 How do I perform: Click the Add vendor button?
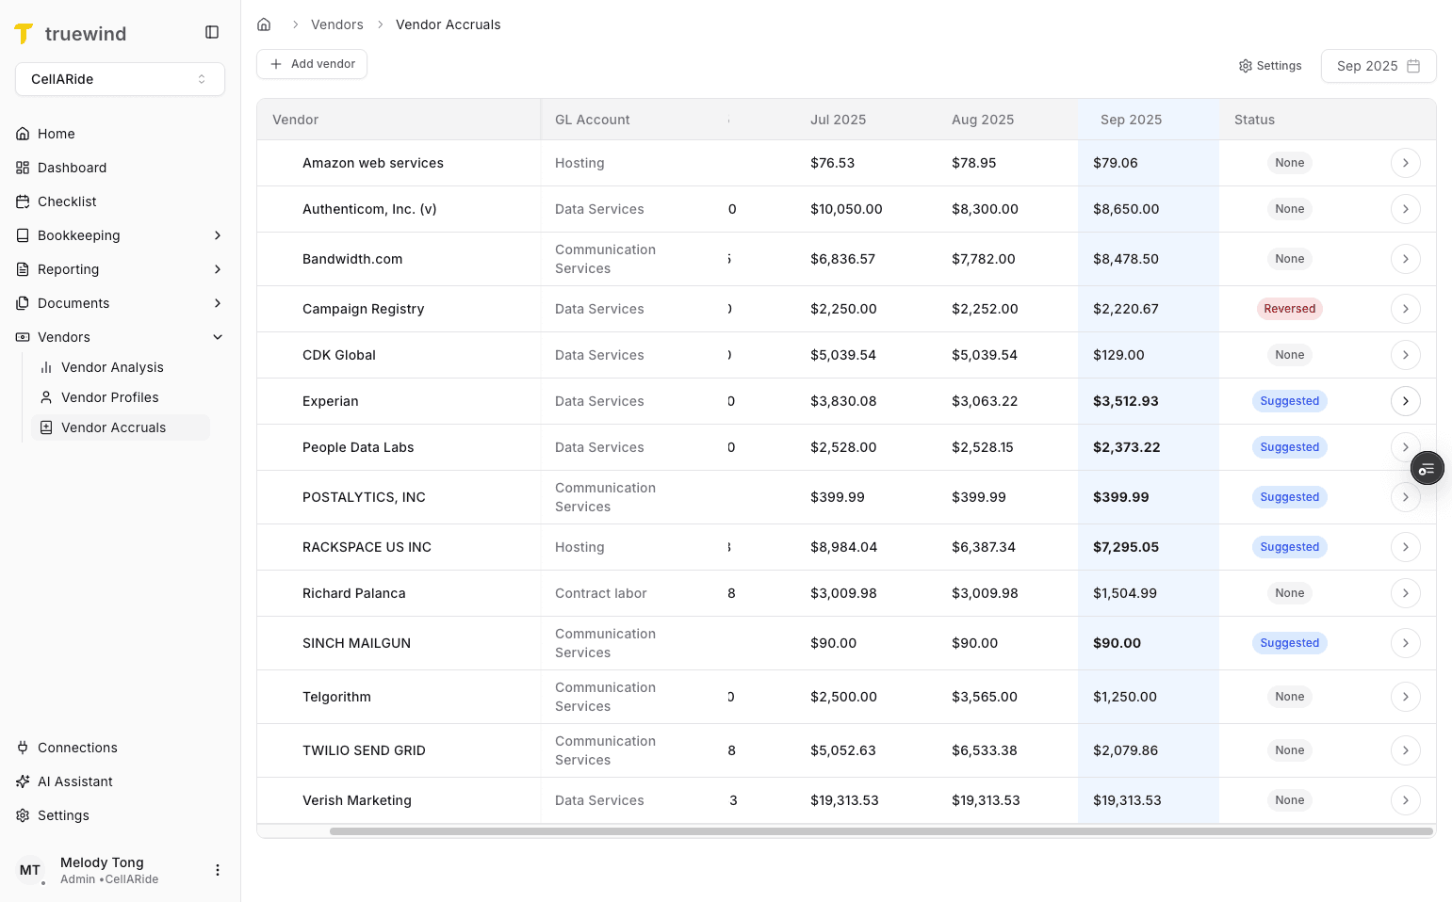click(312, 64)
